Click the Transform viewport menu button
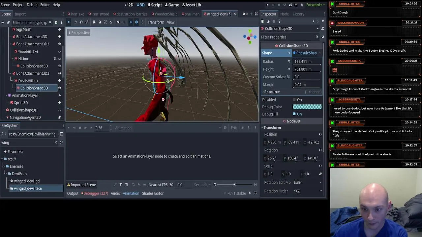 156,22
